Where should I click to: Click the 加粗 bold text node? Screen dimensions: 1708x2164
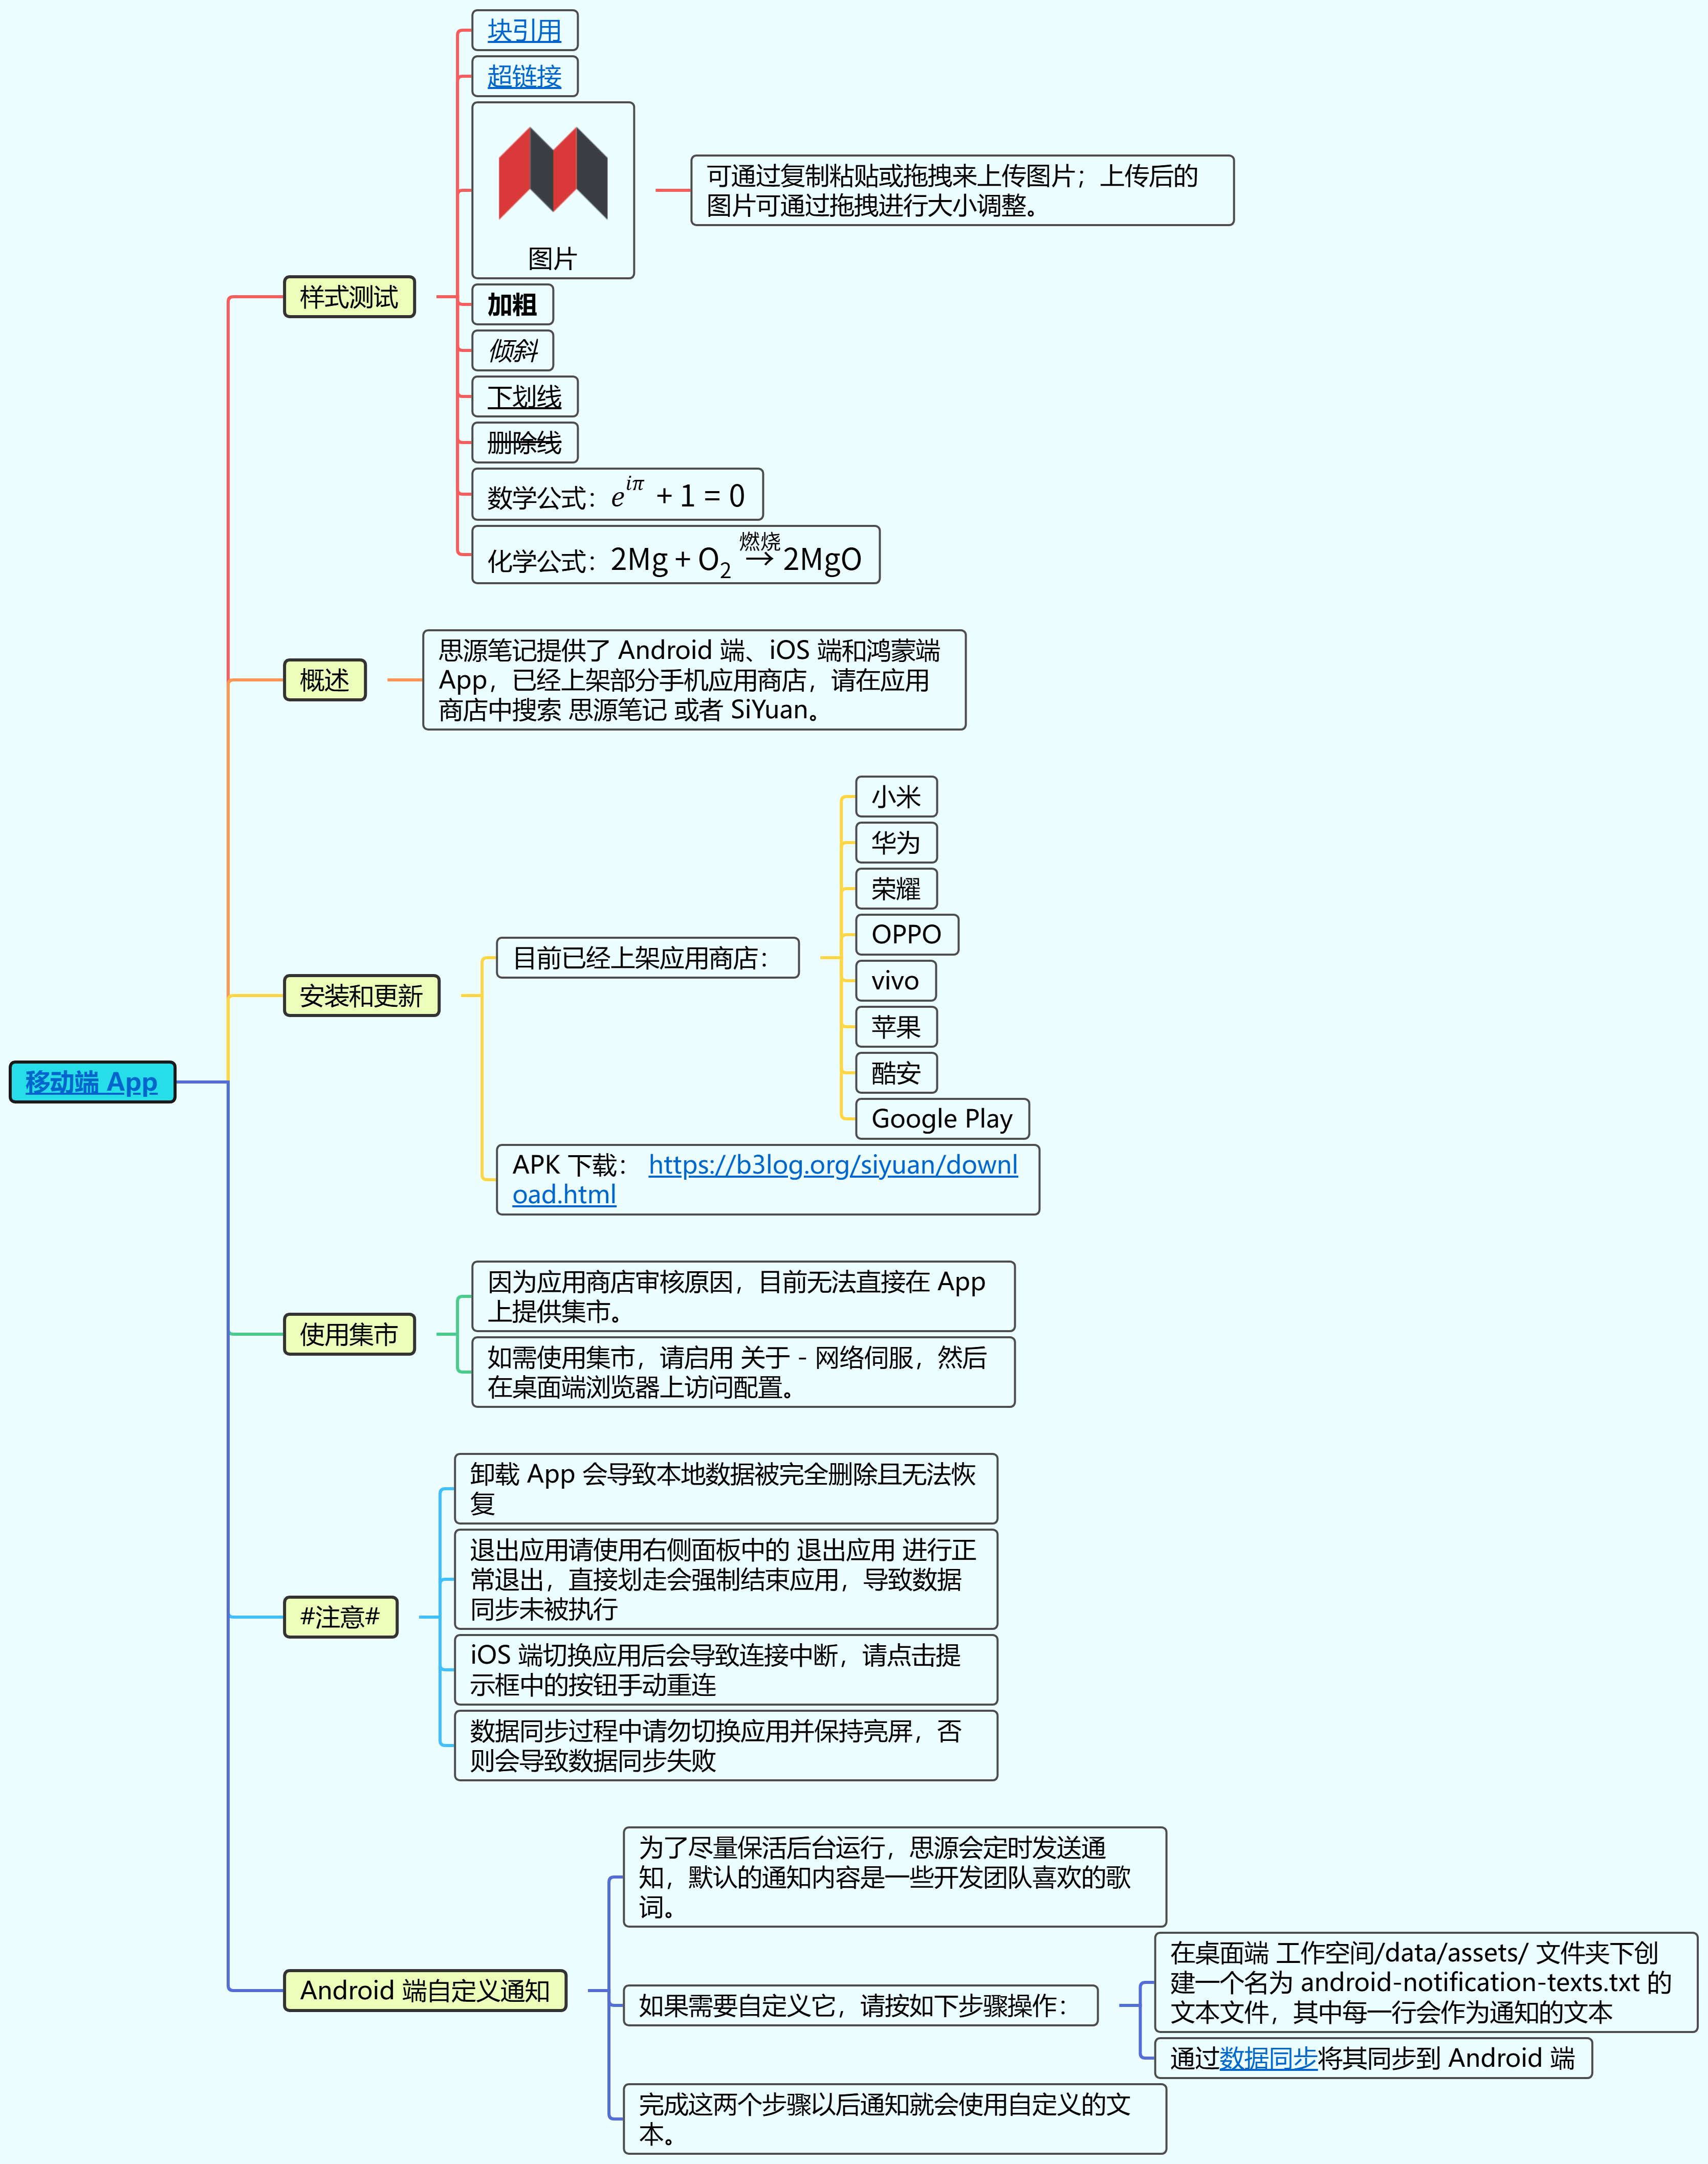[512, 305]
